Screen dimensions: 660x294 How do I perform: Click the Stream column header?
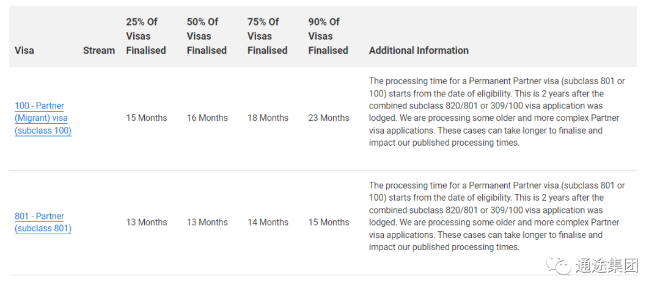99,51
